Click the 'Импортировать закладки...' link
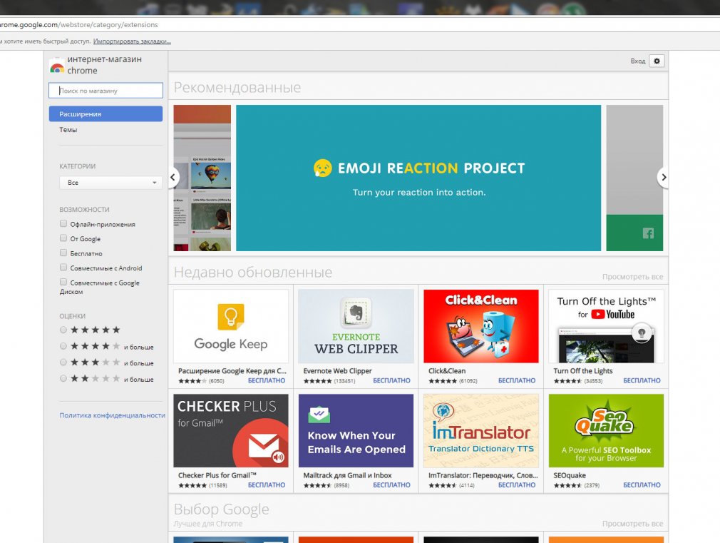The width and height of the screenshot is (720, 543). [132, 41]
